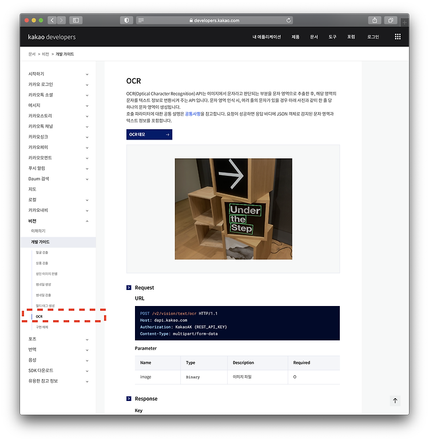429x441 pixels.
Task: Expand the 카카오톡 소셜 section chevron
Action: [87, 95]
